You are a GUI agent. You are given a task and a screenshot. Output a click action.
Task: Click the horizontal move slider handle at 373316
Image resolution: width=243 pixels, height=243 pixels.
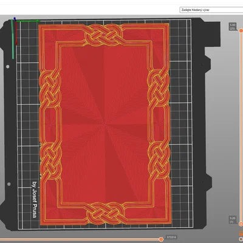point(161,239)
